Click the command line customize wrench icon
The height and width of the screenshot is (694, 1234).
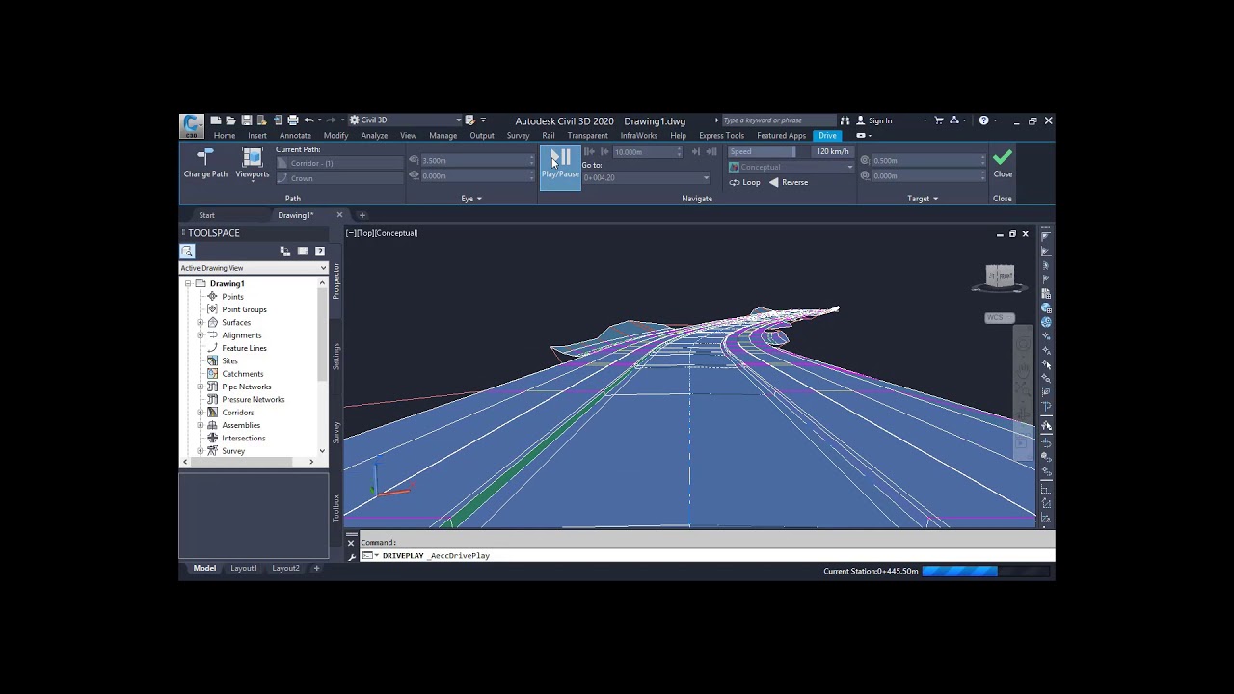pos(352,556)
